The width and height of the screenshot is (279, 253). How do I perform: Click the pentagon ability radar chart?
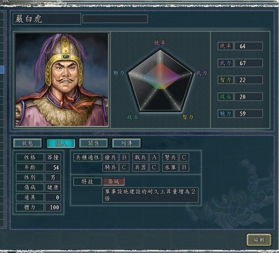(x=160, y=81)
